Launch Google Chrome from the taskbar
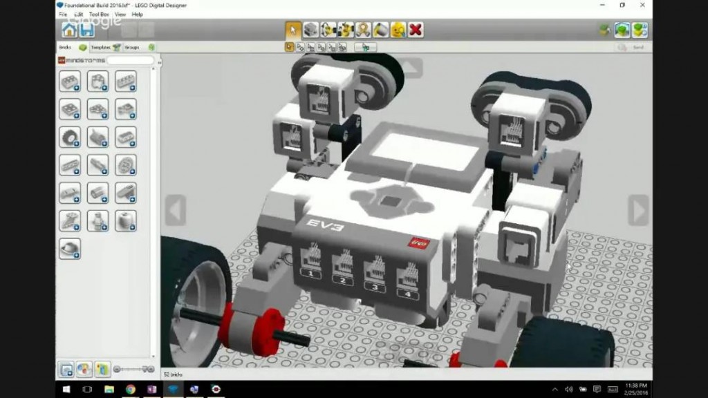Viewport: 708px width, 398px height. click(x=131, y=389)
